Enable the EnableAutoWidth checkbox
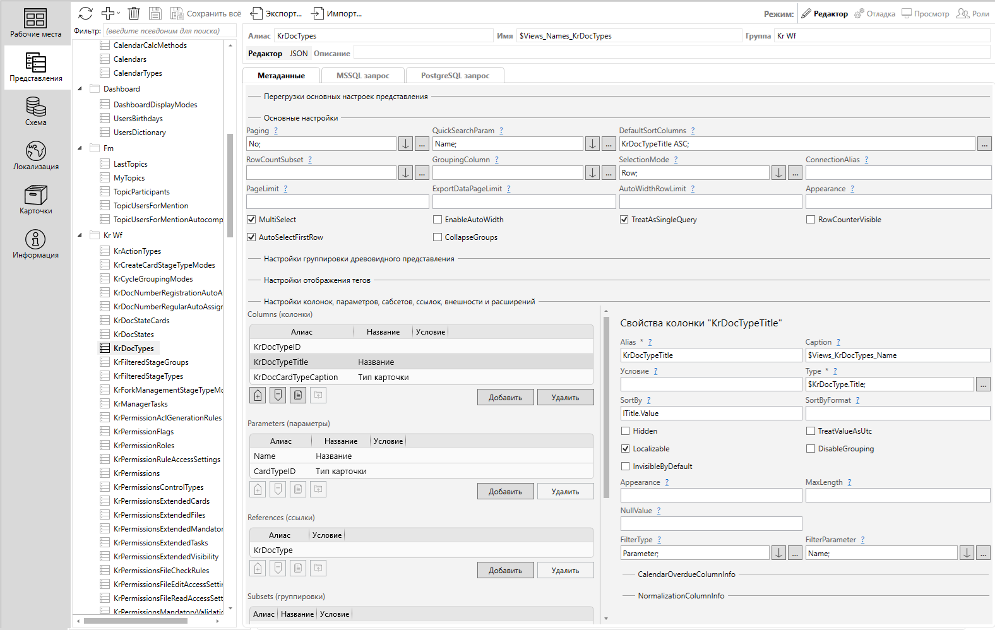 (x=438, y=220)
